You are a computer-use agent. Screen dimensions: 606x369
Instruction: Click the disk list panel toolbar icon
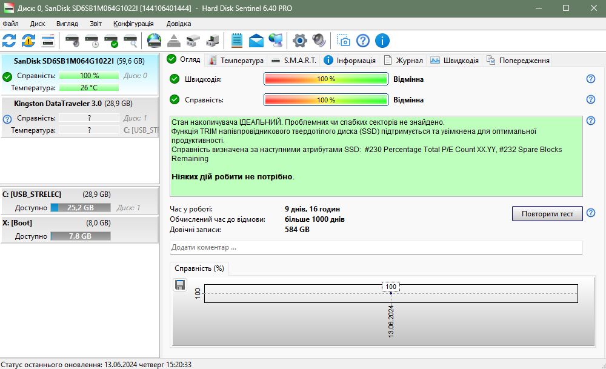48,41
